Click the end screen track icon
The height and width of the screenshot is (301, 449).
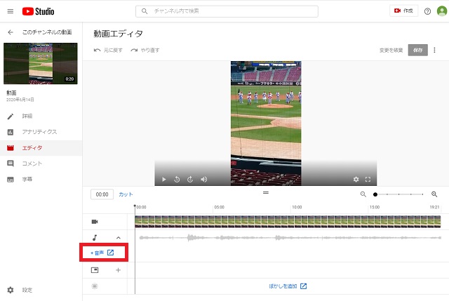(95, 270)
